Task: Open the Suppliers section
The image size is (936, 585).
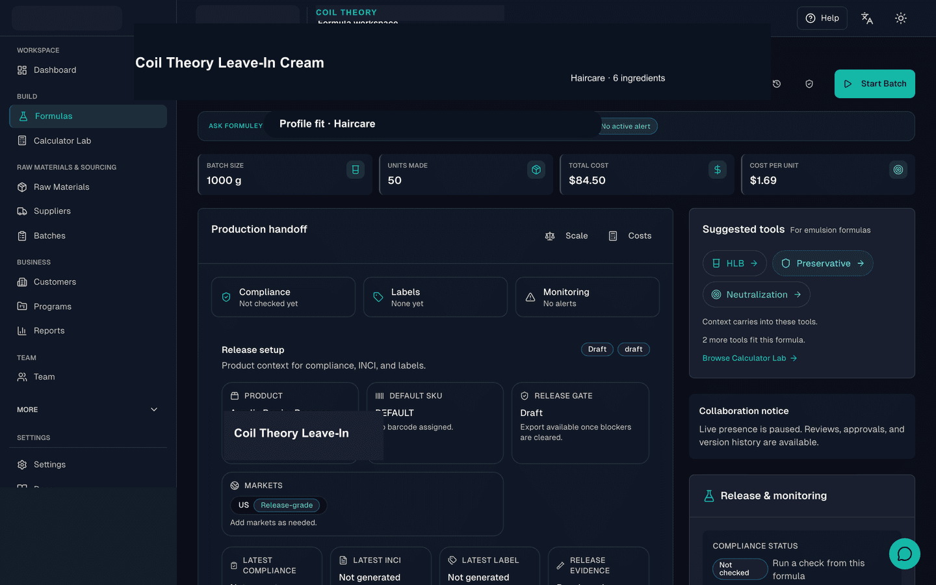Action: point(88,211)
